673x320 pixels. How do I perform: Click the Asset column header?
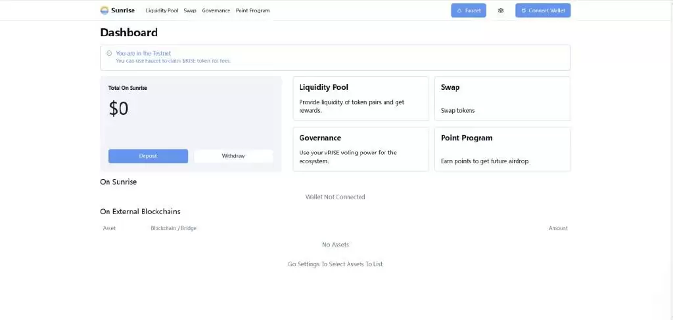point(109,228)
